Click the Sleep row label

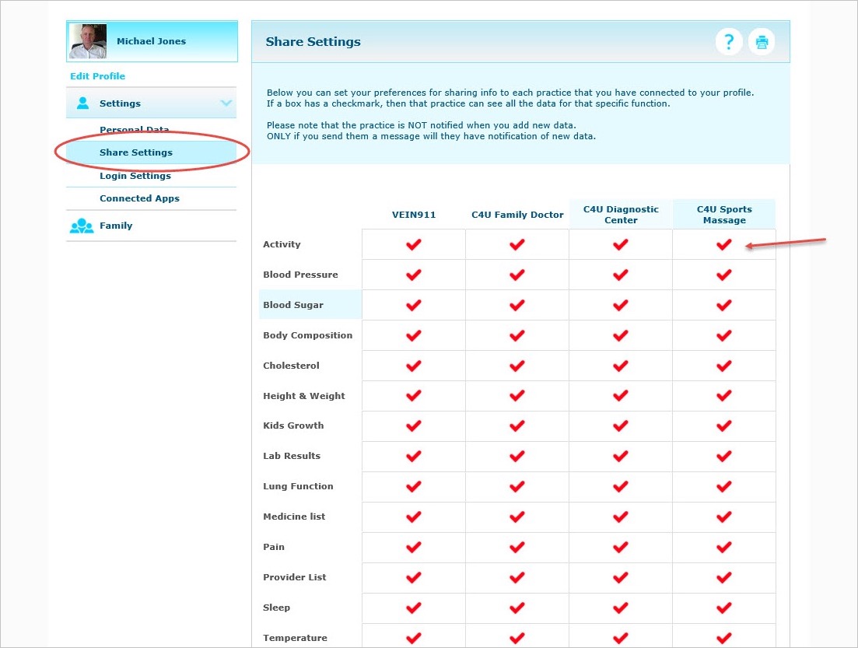(x=276, y=608)
